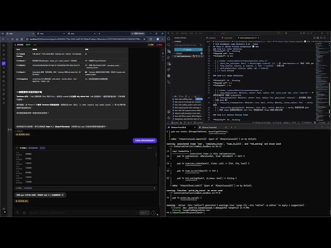
Task: Open the Accounts icon in VS Code
Action: (169, 112)
